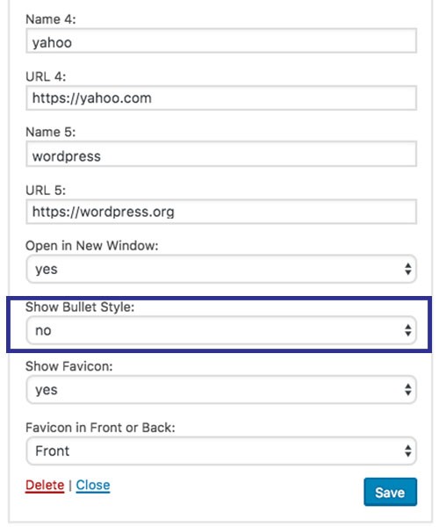Click the up-down arrows on Show Bullet Style select
The image size is (439, 527).
coord(407,330)
